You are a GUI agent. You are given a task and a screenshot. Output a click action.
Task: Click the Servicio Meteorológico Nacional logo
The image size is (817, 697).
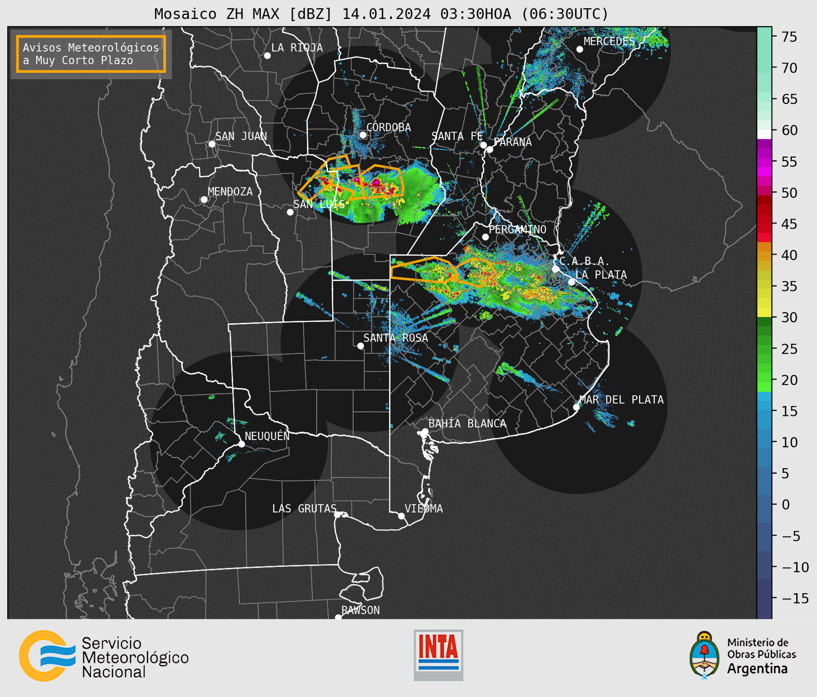click(x=104, y=656)
